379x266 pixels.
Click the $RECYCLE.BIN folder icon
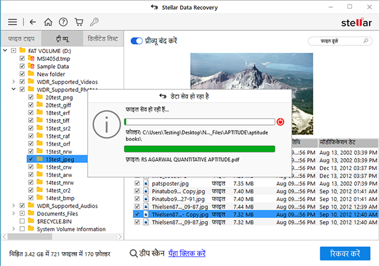coord(31,221)
